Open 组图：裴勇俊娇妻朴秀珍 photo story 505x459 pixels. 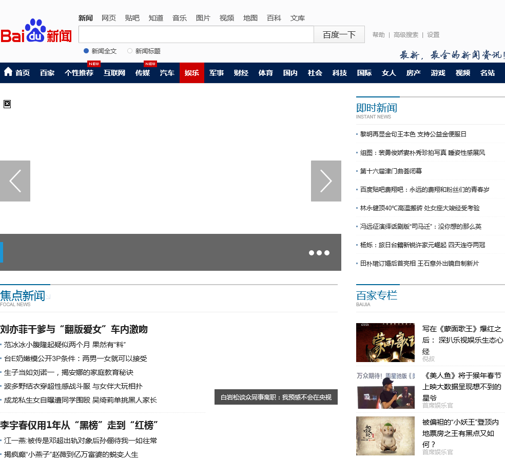pyautogui.click(x=422, y=152)
